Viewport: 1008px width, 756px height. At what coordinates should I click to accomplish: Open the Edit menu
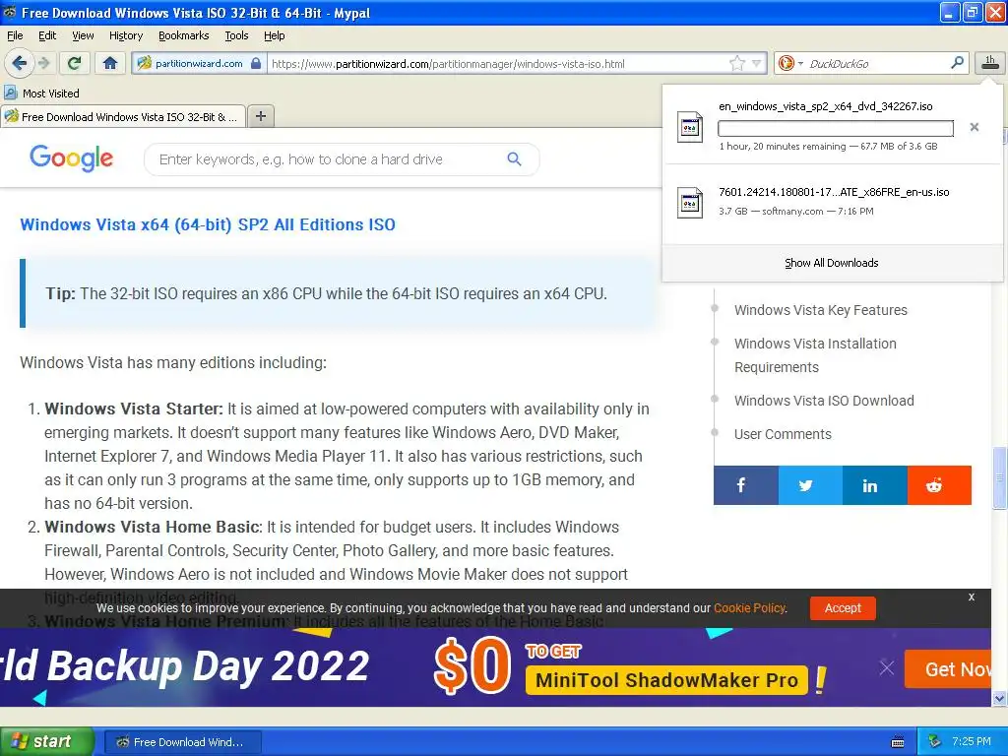tap(47, 35)
